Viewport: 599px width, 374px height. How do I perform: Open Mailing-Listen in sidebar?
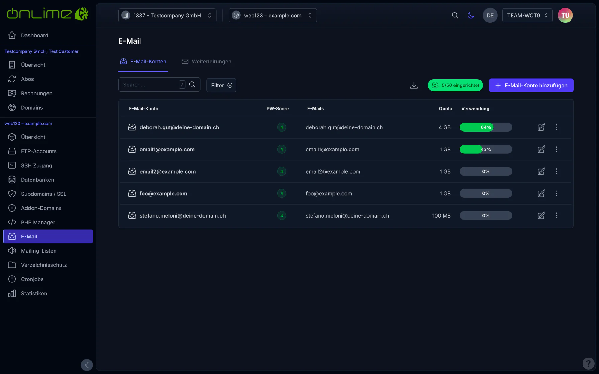(x=48, y=251)
